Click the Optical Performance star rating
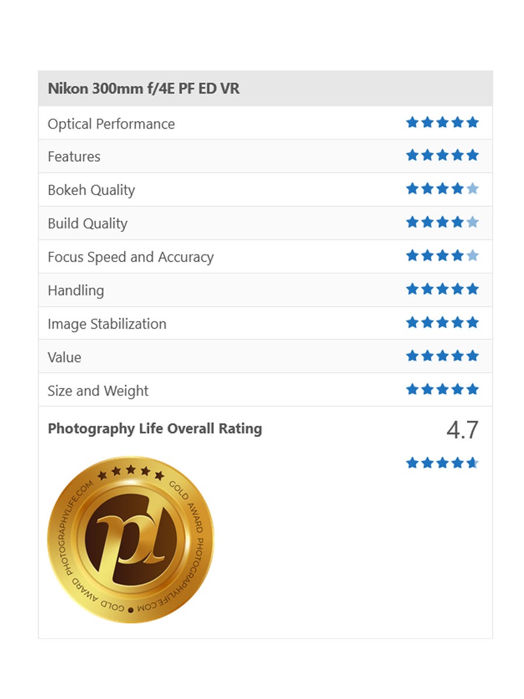Viewport: 524px width, 699px height. (x=442, y=122)
